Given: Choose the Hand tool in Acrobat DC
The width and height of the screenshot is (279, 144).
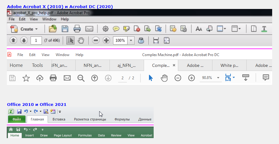Looking at the screenshot, I should tap(164, 78).
